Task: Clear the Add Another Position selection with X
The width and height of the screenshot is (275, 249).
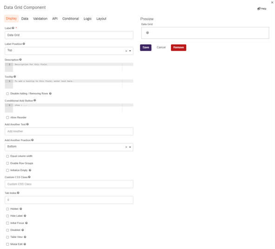Action: coord(126,147)
